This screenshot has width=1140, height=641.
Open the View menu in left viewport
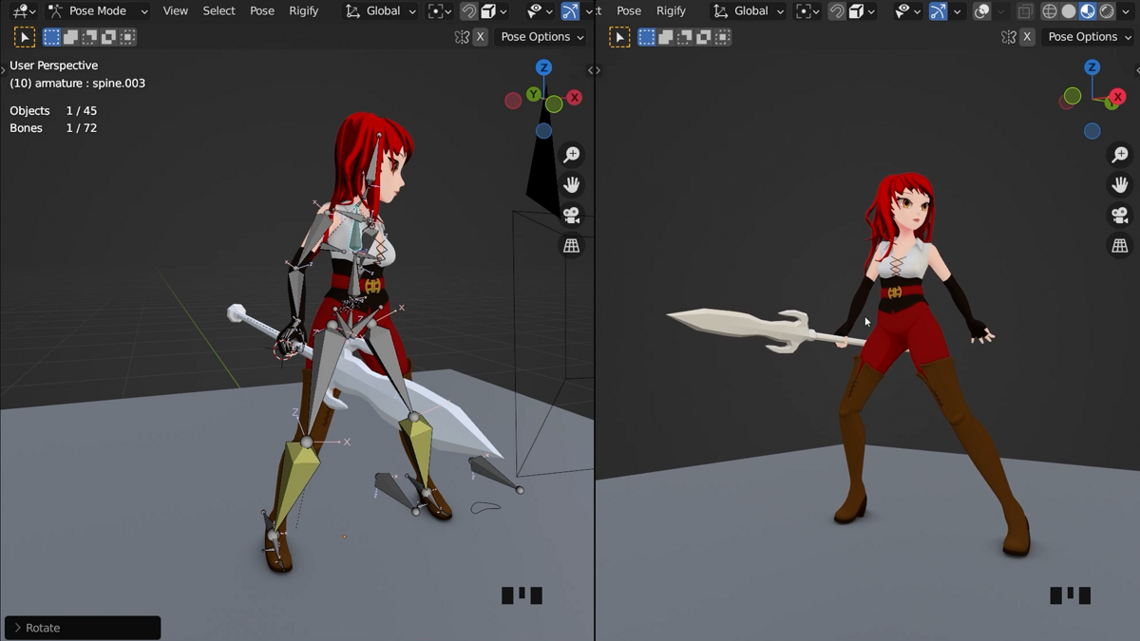(176, 11)
